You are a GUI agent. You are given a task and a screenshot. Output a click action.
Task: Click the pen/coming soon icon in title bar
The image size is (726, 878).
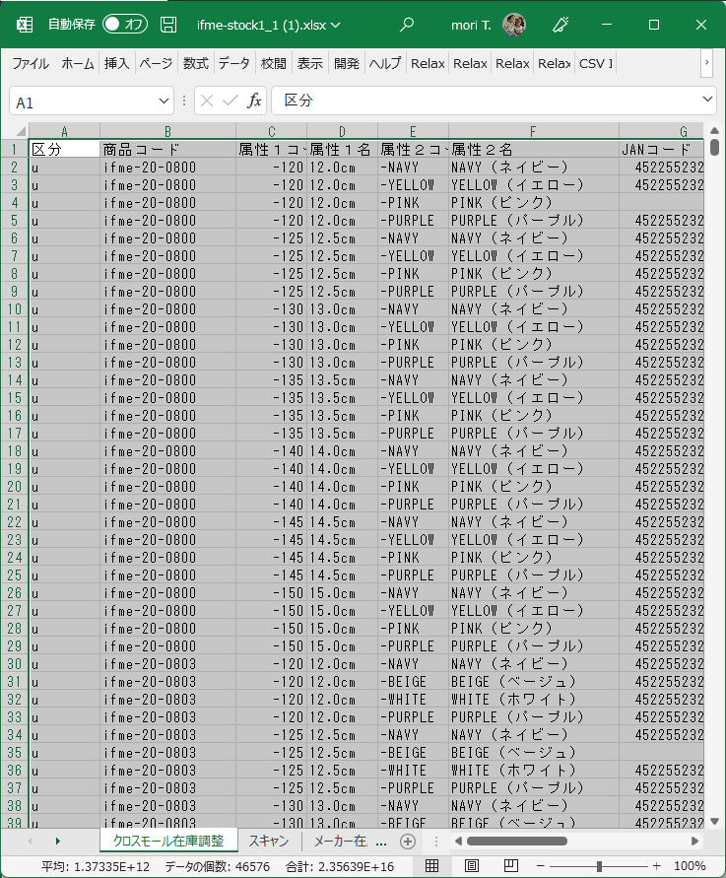click(x=562, y=25)
